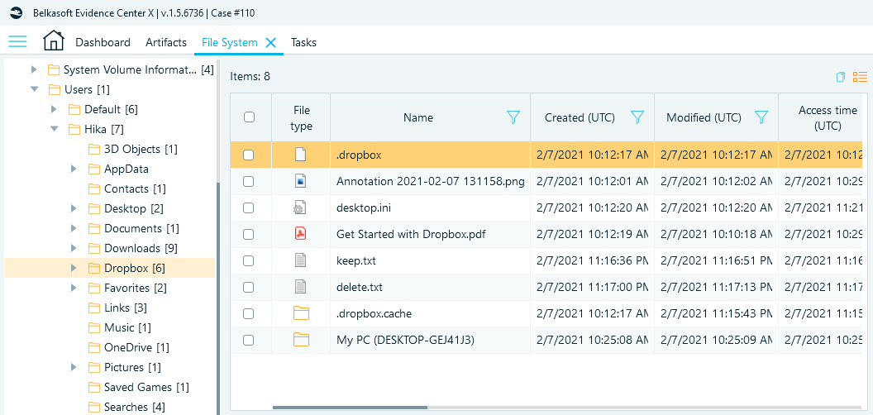Check the My PC (DESKTOP-GEJ41J3) checkbox

coord(249,340)
